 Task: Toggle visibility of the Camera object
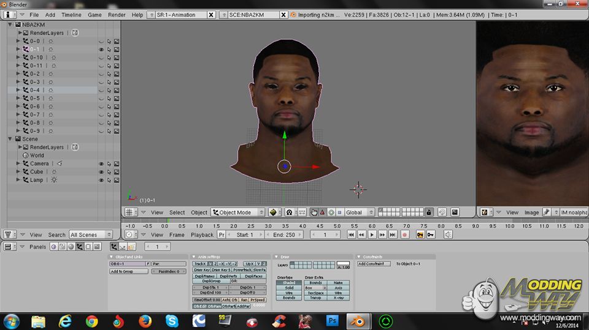tap(101, 164)
